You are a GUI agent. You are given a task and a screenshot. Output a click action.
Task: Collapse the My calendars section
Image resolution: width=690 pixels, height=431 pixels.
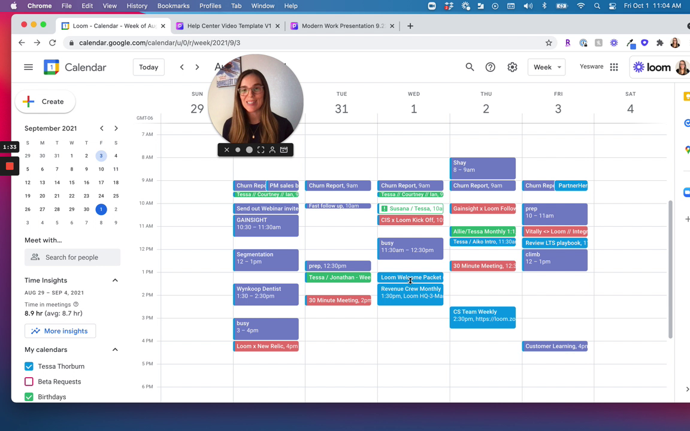115,349
